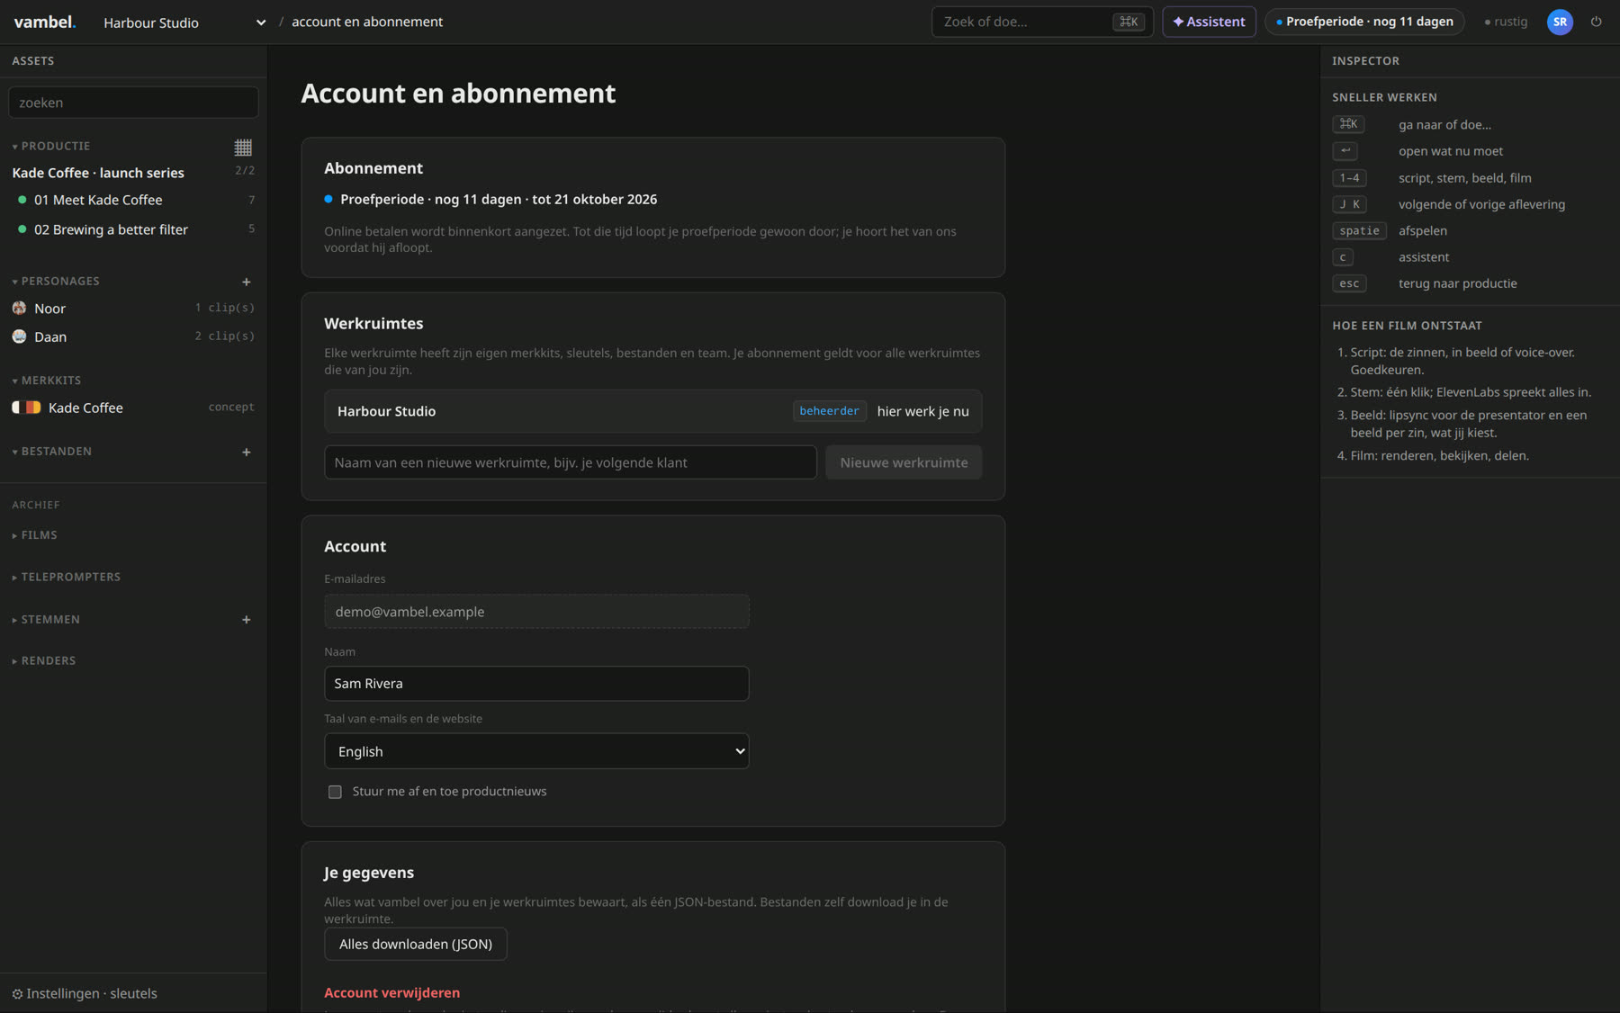Expand the Teleprompters section
The image size is (1620, 1013).
coord(67,577)
